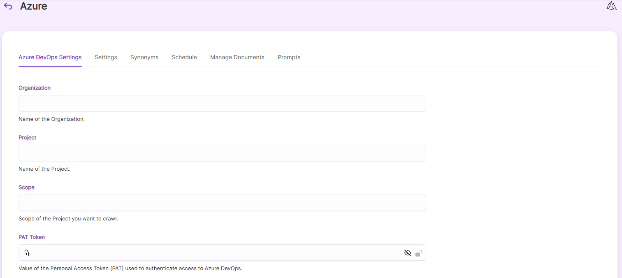Click the back arrow next to Azure
Screen dimensions: 622x278
tap(8, 6)
